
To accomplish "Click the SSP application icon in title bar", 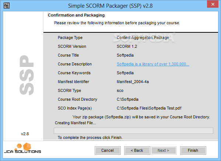I will (7, 6).
